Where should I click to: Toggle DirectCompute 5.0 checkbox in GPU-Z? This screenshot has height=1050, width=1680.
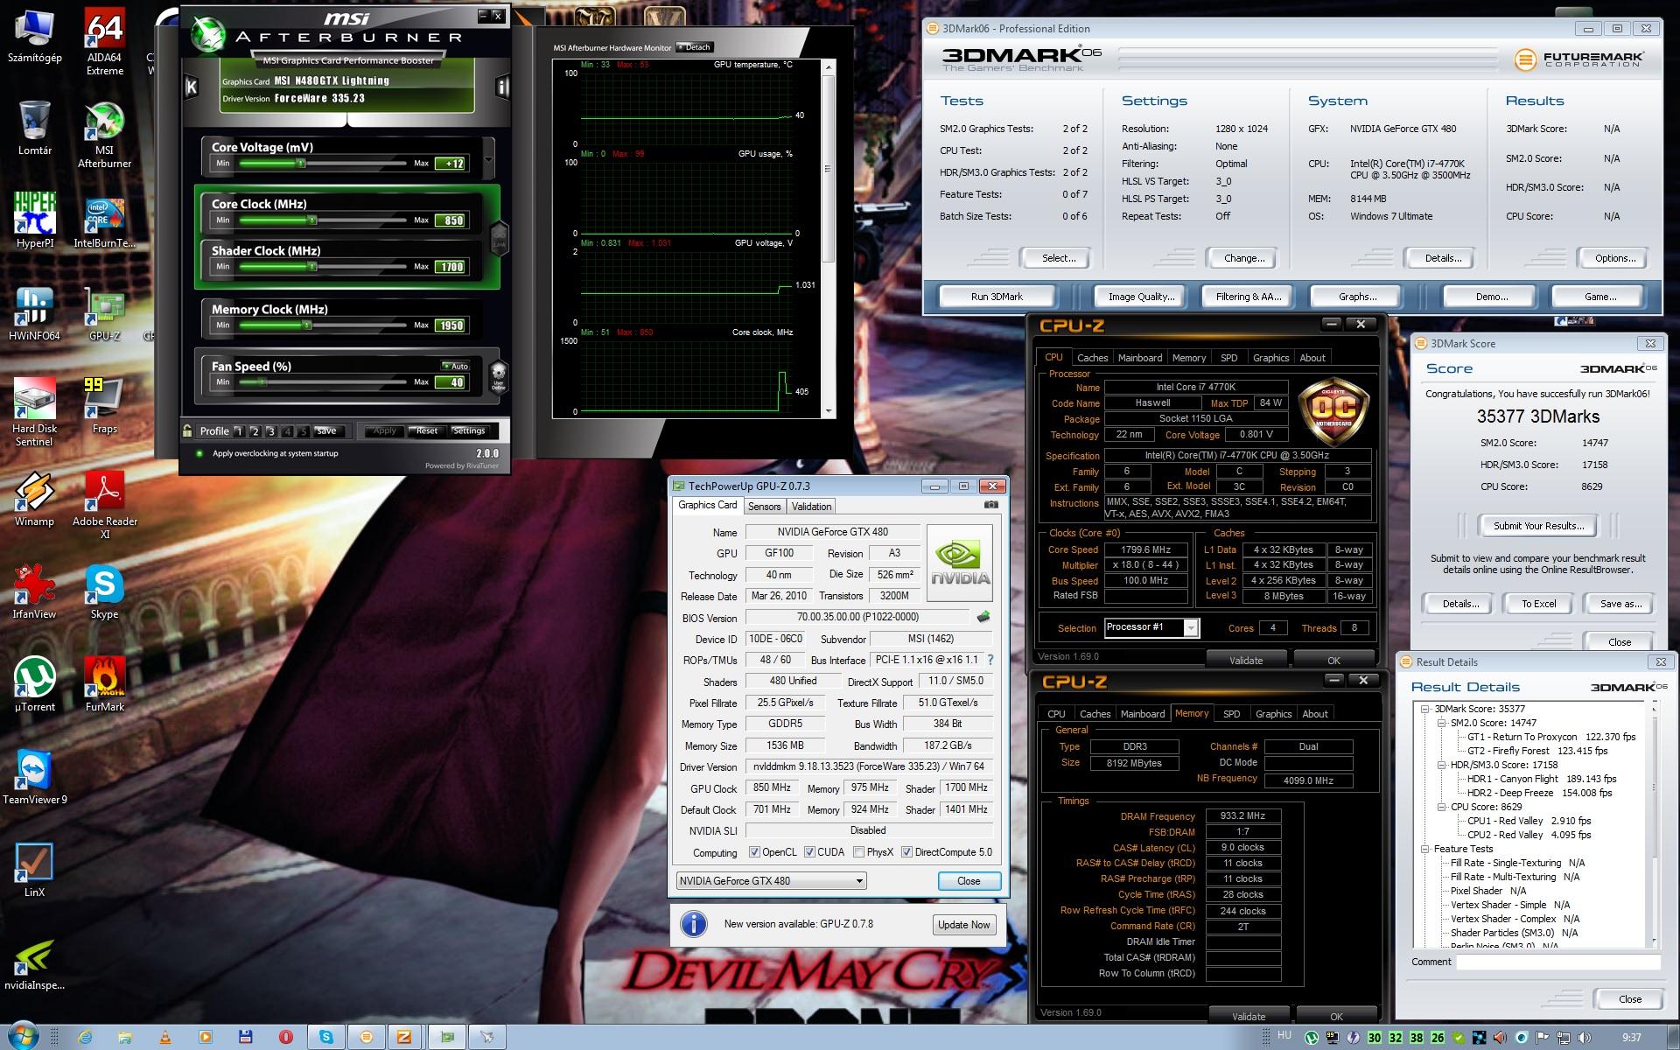point(906,852)
